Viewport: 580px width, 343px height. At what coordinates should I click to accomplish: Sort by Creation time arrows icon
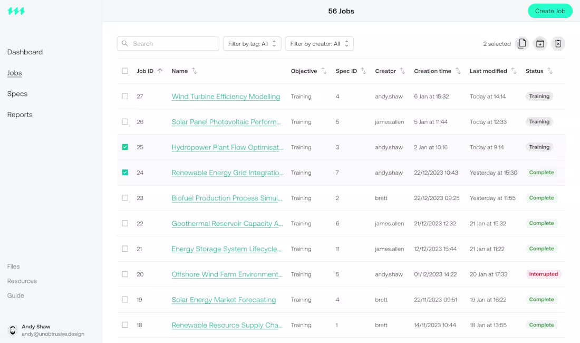[458, 71]
